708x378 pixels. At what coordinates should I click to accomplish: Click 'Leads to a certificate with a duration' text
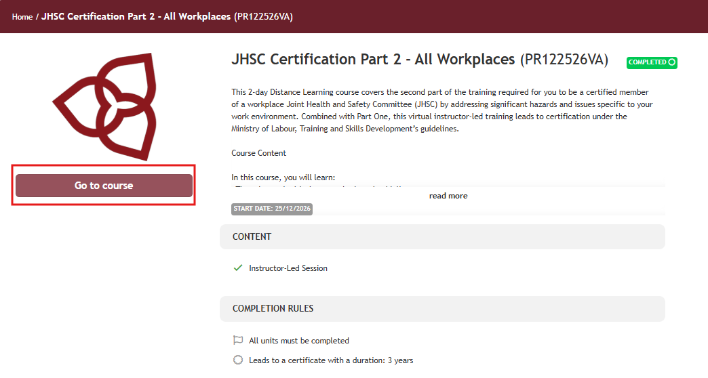(331, 360)
